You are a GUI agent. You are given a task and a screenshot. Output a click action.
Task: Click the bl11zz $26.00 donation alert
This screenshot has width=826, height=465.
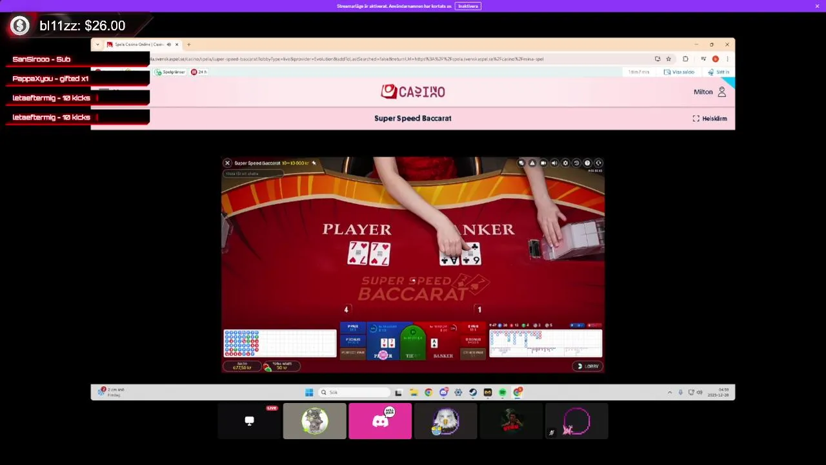coord(77,26)
